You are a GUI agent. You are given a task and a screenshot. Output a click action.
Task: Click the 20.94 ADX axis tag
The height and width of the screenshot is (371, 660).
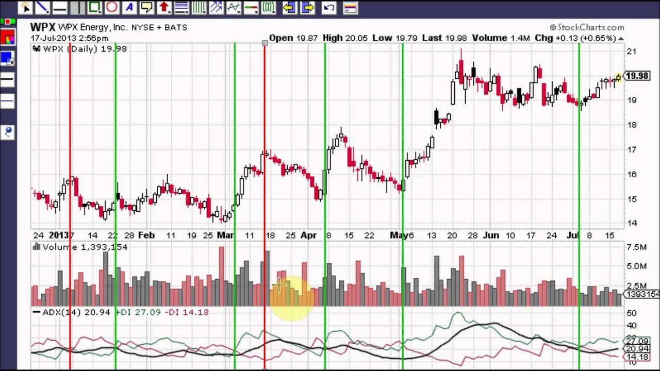coord(636,349)
